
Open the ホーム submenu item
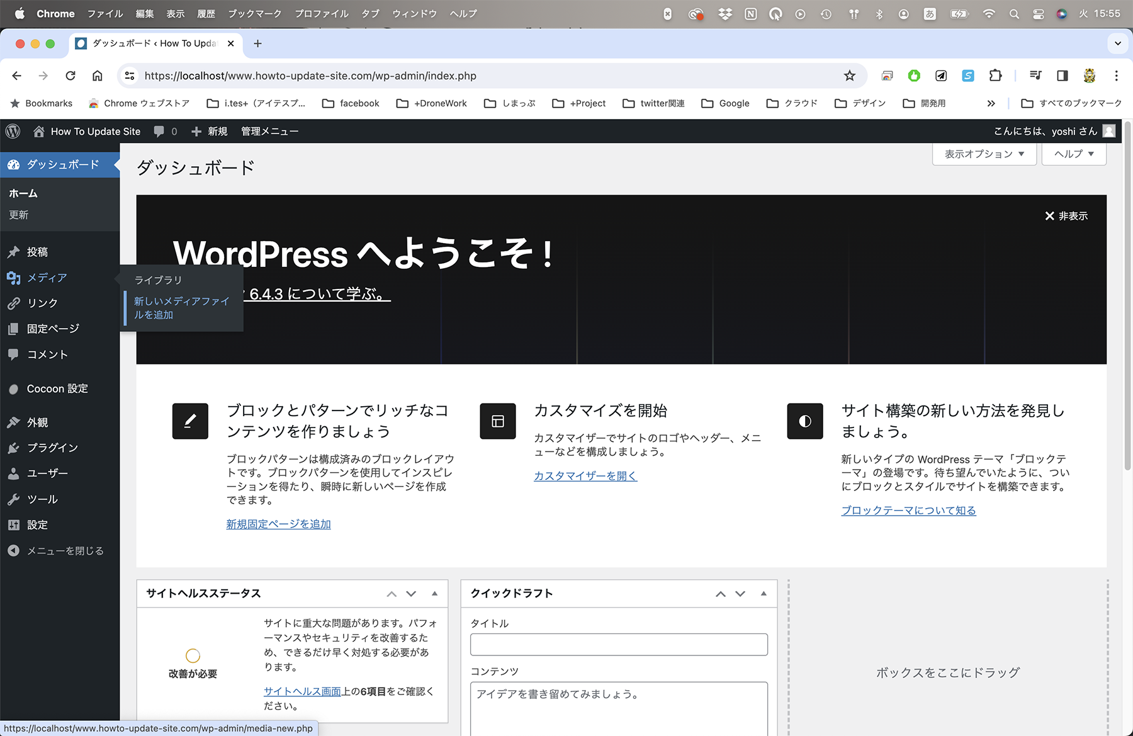coord(23,193)
